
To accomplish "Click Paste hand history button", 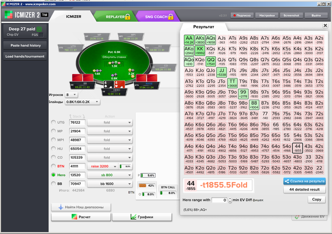I will [x=25, y=45].
